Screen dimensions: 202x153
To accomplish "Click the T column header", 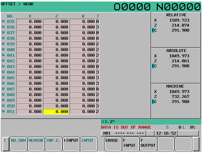I will (98, 16).
